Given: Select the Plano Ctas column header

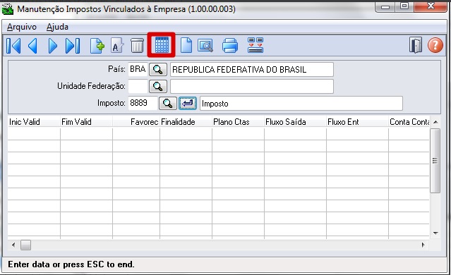Looking at the screenshot, I should pos(238,122).
